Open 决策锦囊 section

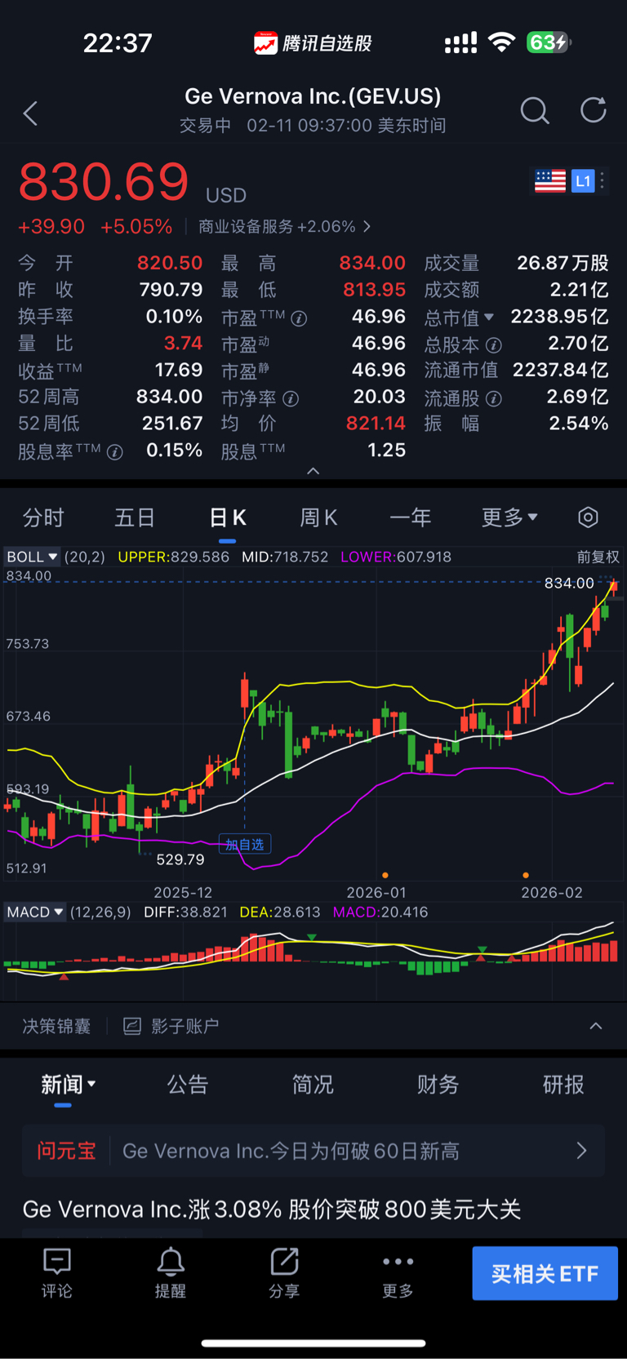[x=56, y=1026]
